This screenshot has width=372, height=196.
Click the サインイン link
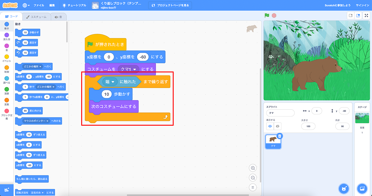tap(362, 5)
